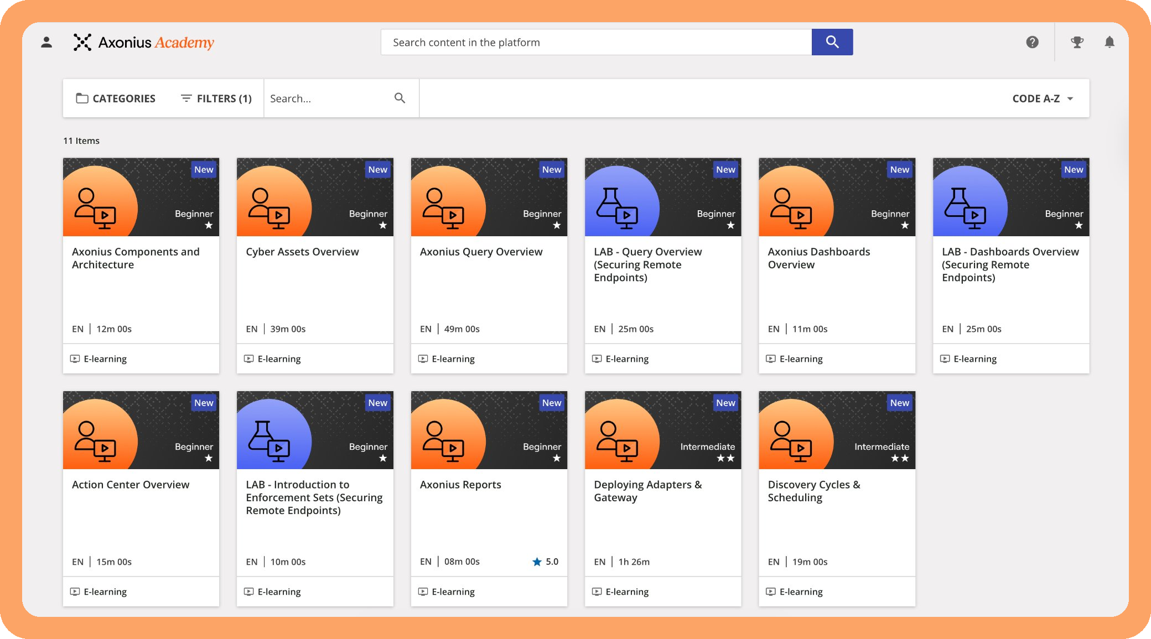Click the user profile icon
The width and height of the screenshot is (1151, 639).
click(46, 42)
